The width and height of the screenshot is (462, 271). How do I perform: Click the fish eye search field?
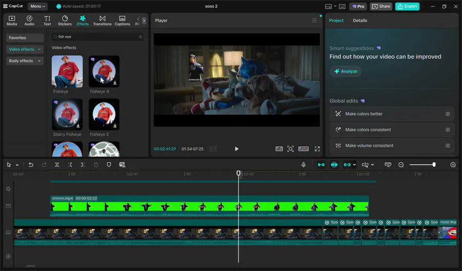(97, 37)
